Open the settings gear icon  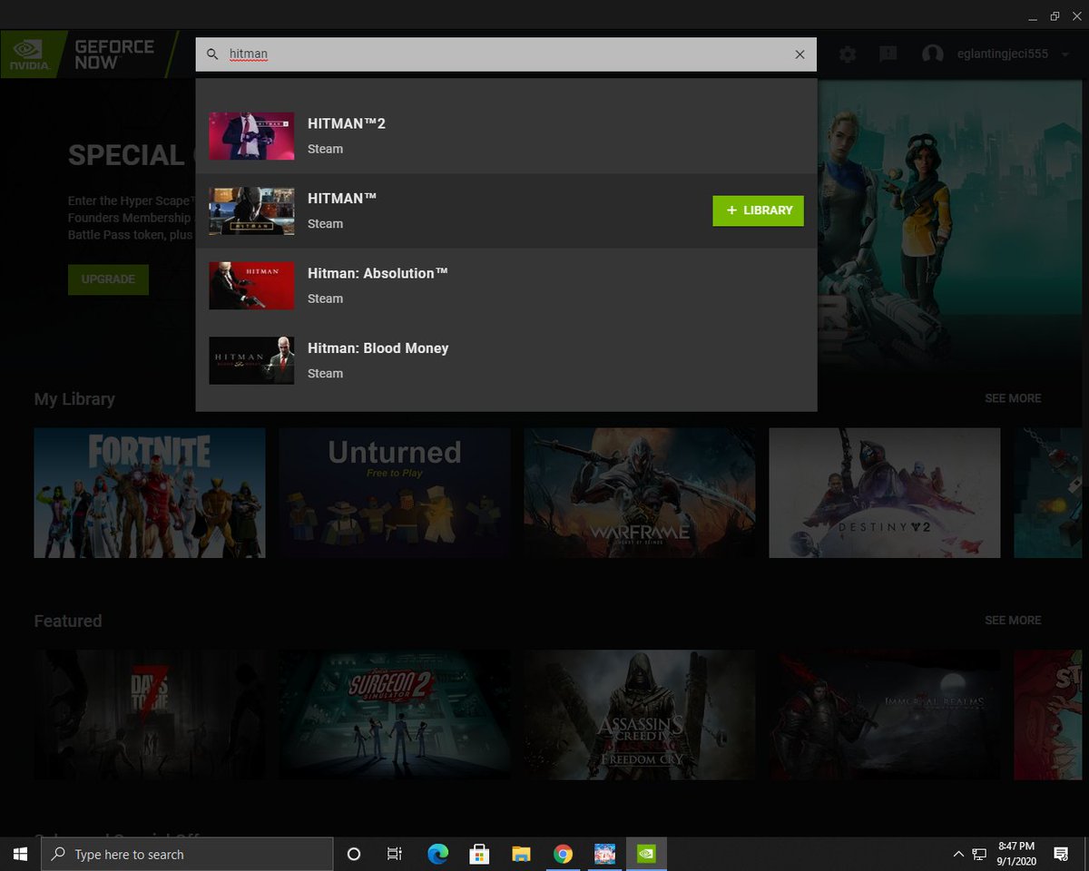848,54
